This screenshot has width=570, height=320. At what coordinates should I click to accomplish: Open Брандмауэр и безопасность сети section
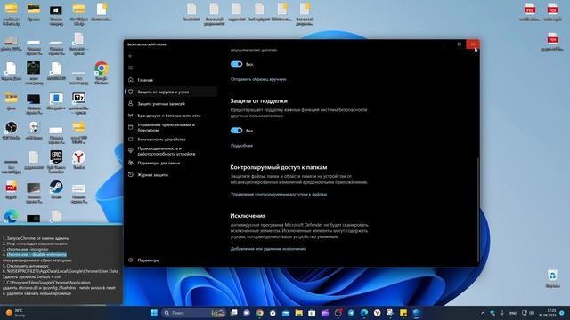coord(168,116)
